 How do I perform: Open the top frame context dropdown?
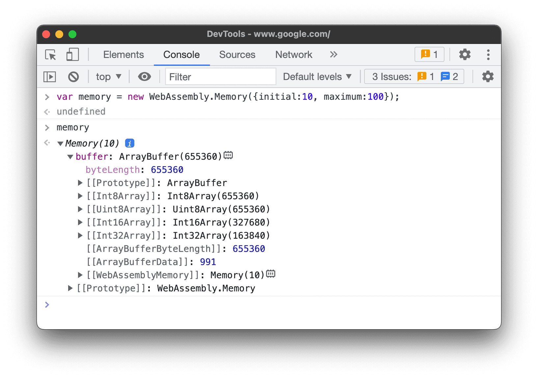pos(108,76)
